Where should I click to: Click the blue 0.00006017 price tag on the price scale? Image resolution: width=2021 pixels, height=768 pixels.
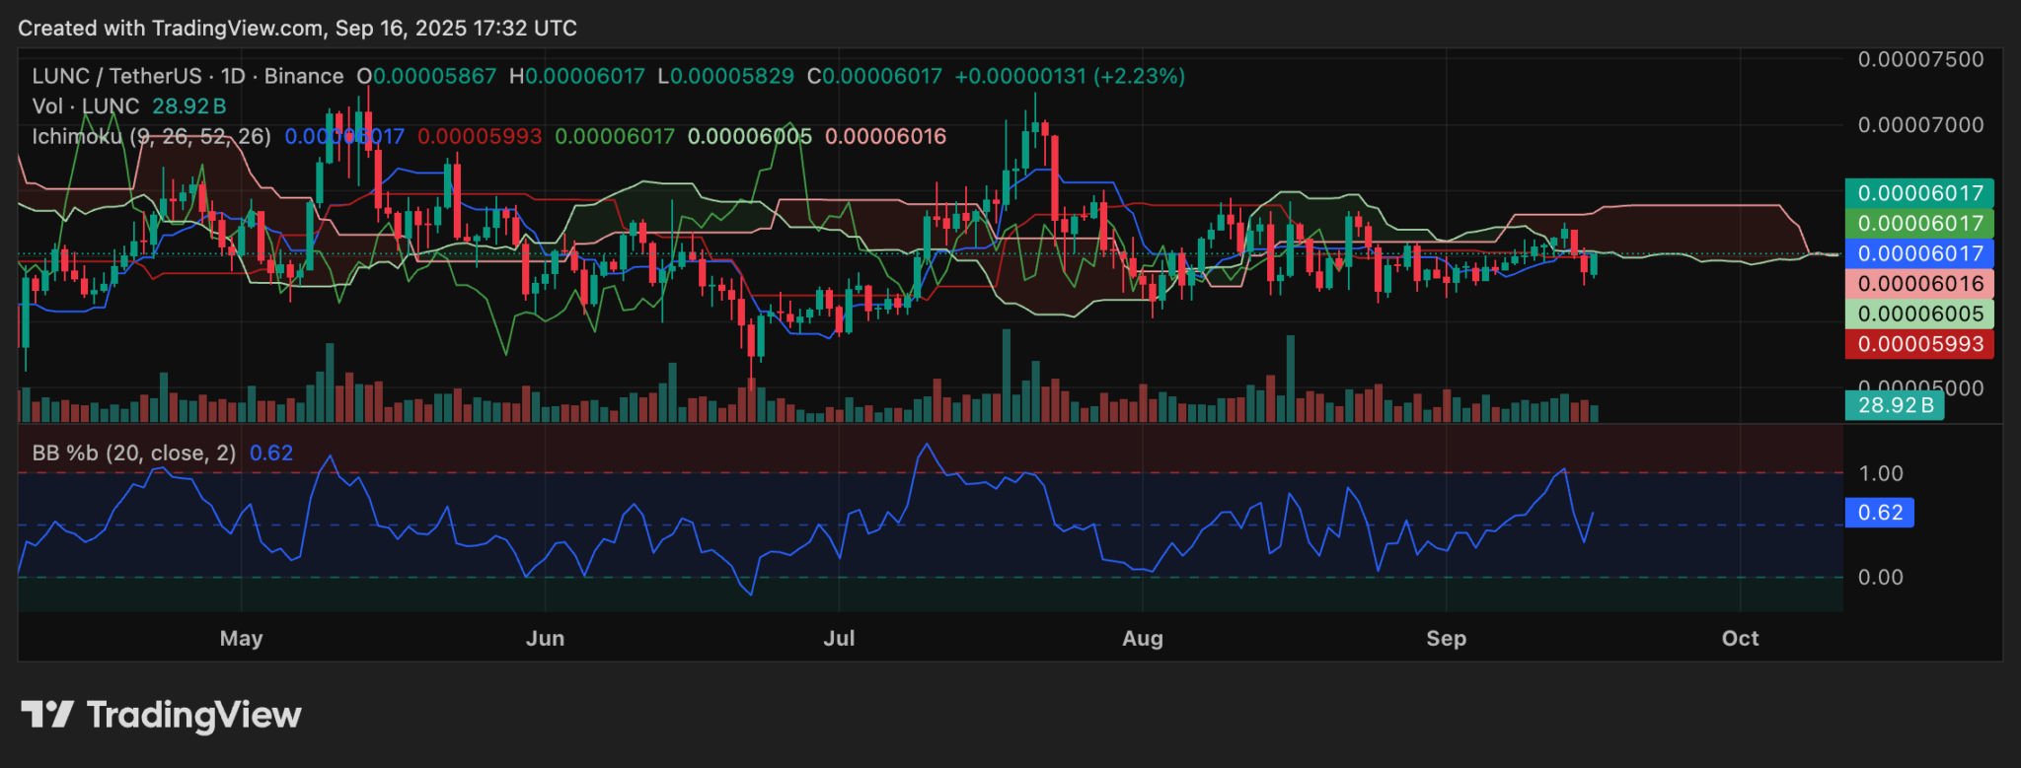coord(1919,253)
